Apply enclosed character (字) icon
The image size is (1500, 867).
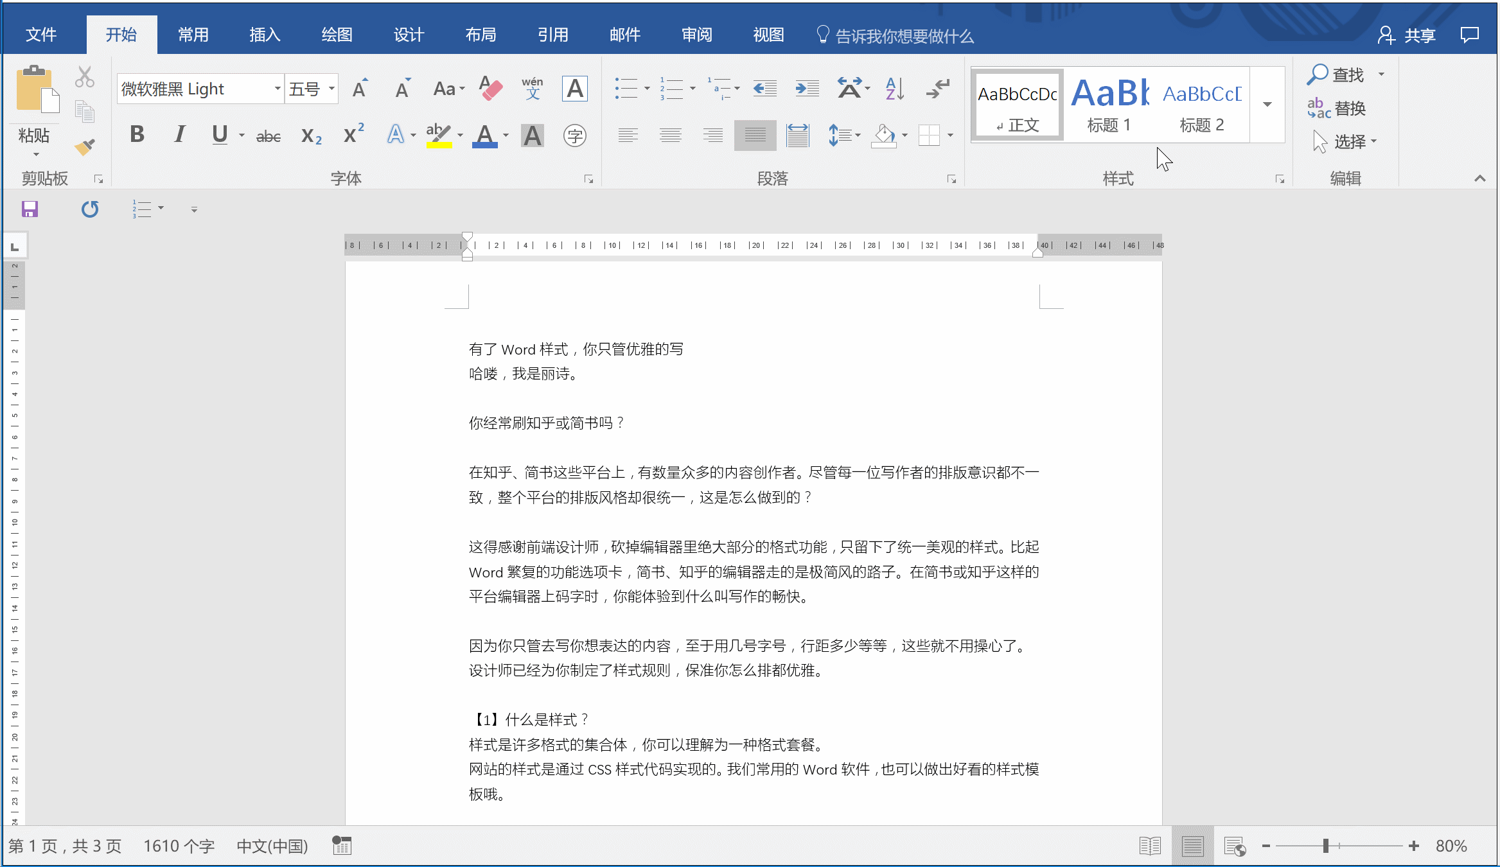tap(575, 136)
